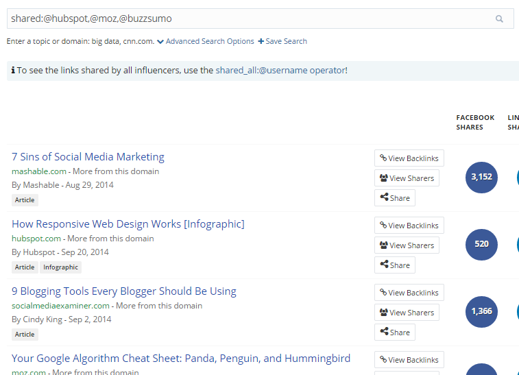Visit socialmediaexaminer.com domain link
519x375 pixels.
[x=60, y=306]
